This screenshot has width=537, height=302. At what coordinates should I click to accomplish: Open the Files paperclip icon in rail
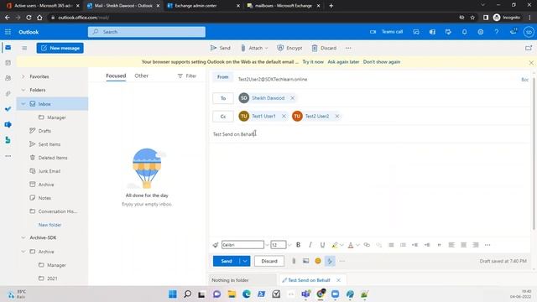coord(8,93)
